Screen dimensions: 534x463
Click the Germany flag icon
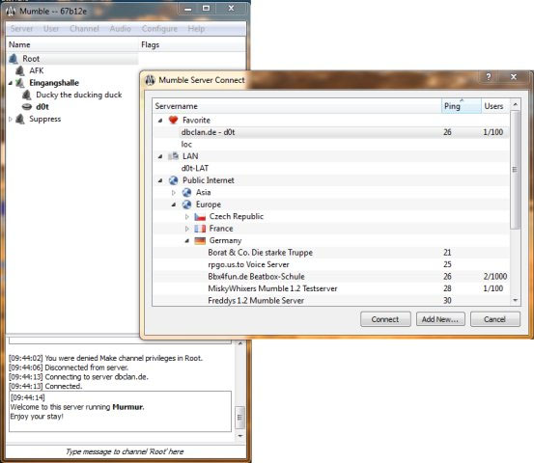pyautogui.click(x=200, y=241)
